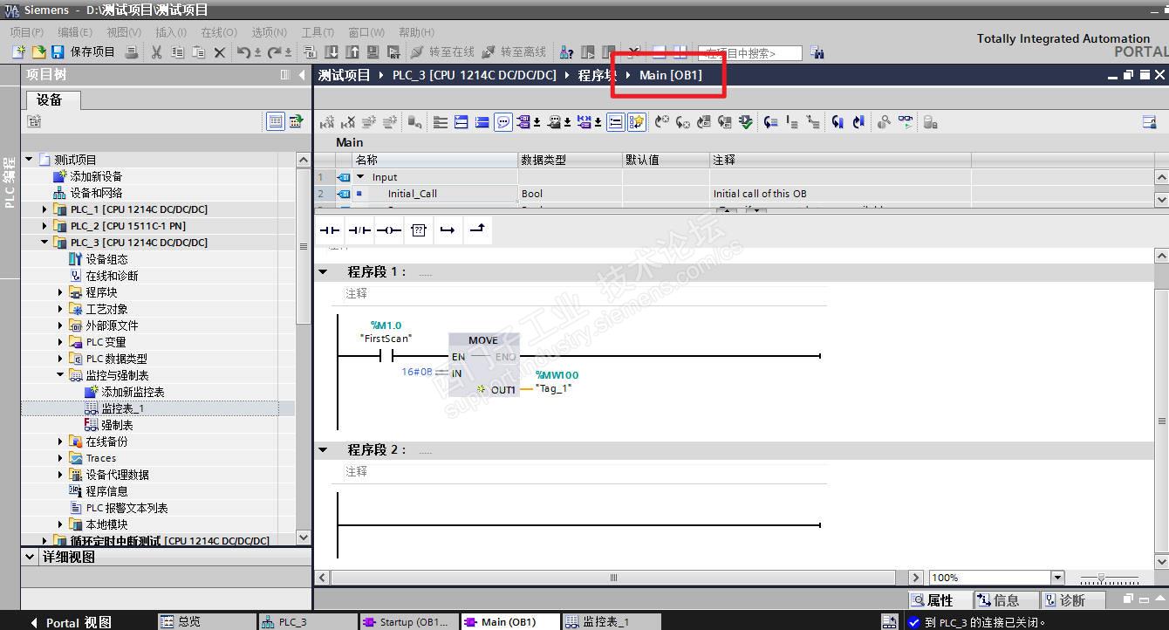The width and height of the screenshot is (1169, 630).
Task: Click the Upload from device icon
Action: tap(352, 52)
